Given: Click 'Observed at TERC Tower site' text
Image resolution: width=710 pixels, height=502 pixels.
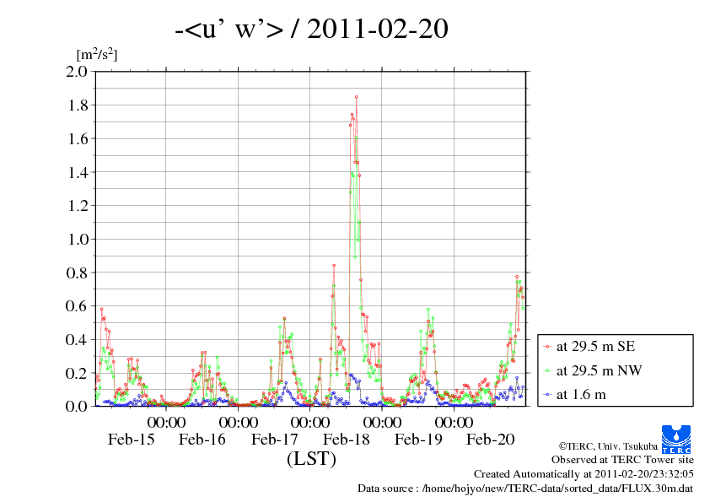Looking at the screenshot, I should tap(622, 460).
